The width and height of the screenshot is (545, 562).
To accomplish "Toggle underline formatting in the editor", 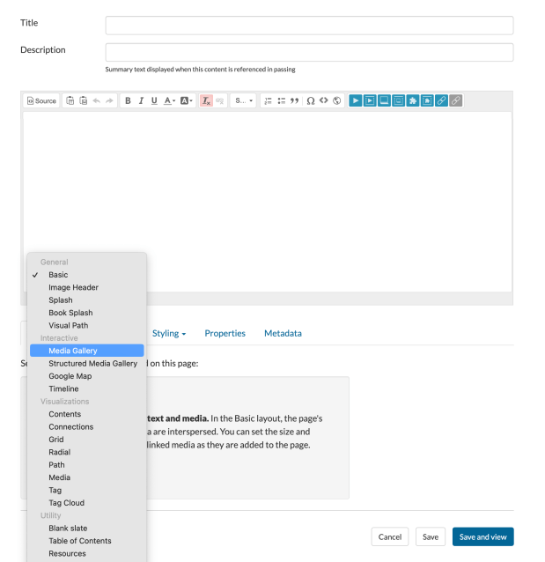I will [154, 101].
